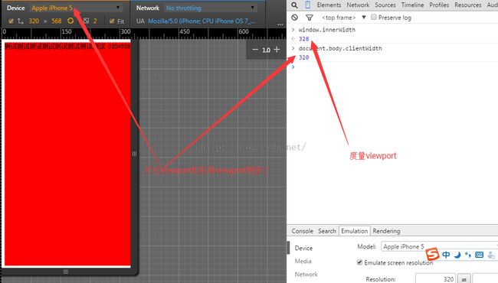
Task: Select Network section in Emulation sidebar
Action: coord(306,274)
